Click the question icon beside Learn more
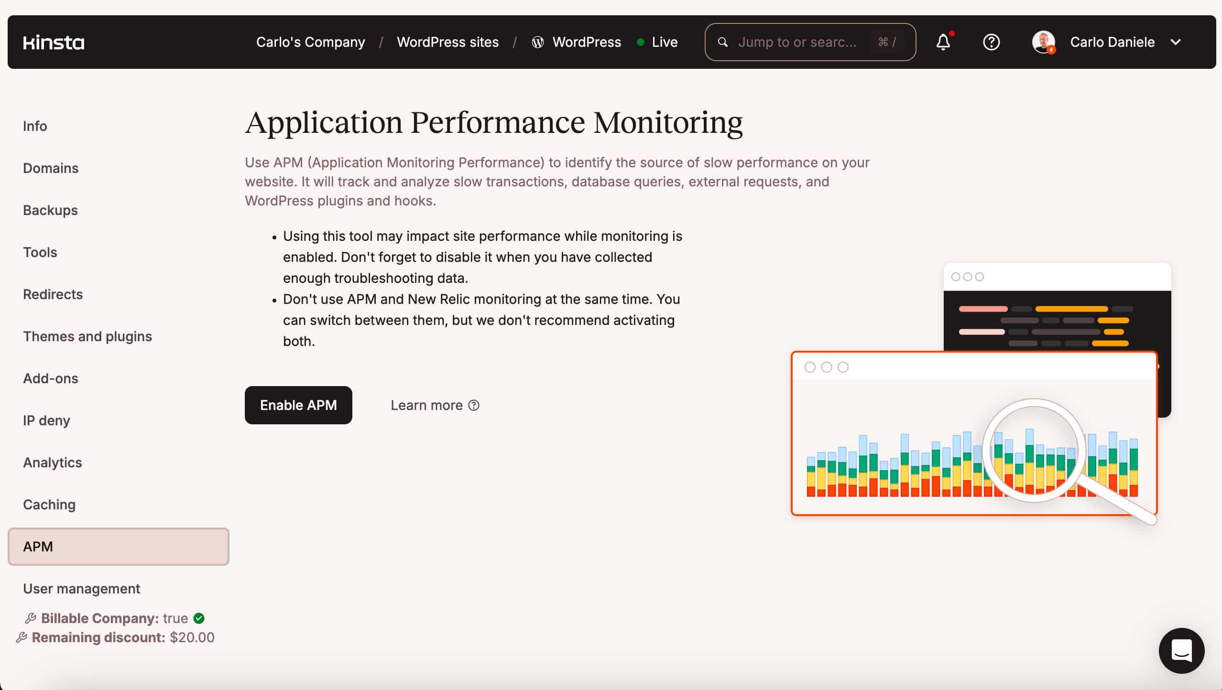 pyautogui.click(x=474, y=405)
